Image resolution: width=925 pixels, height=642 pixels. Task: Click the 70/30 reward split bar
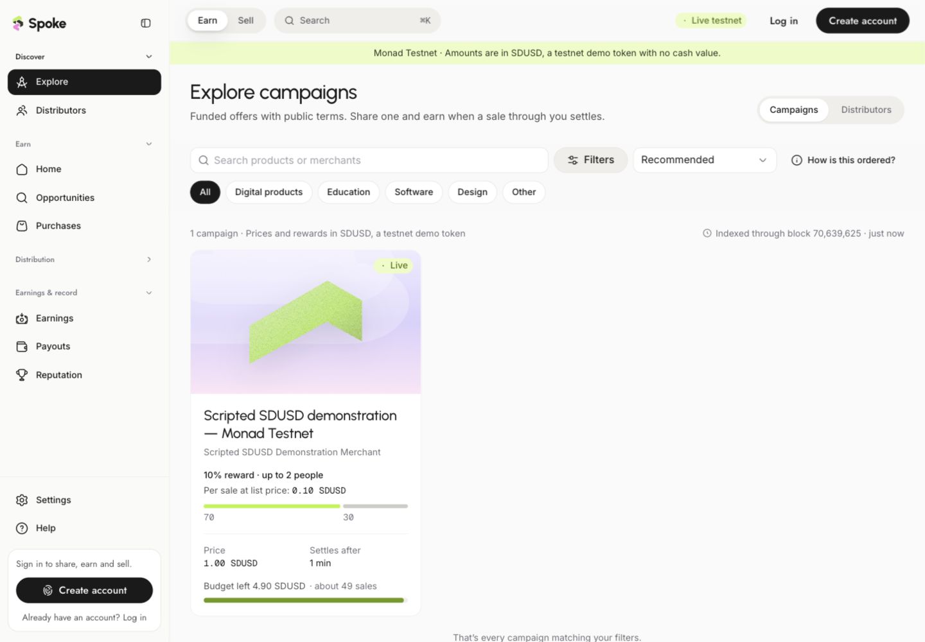pos(306,507)
